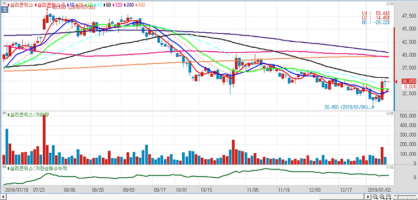Select the 33-day moving average legend
Viewport: 418px width, 200px height.
(98, 5)
